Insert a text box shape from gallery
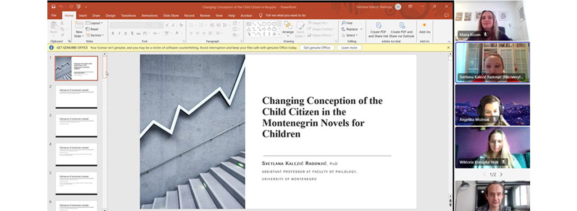 tap(249, 24)
